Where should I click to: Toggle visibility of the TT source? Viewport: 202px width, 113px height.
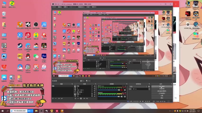pyautogui.click(x=92, y=88)
